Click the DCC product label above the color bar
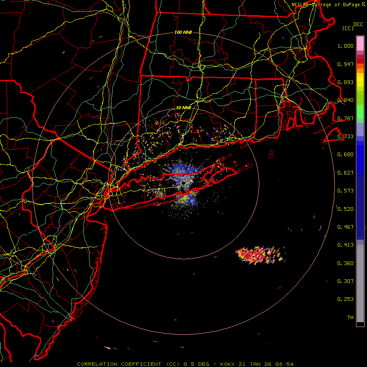367x367 pixels. point(358,24)
